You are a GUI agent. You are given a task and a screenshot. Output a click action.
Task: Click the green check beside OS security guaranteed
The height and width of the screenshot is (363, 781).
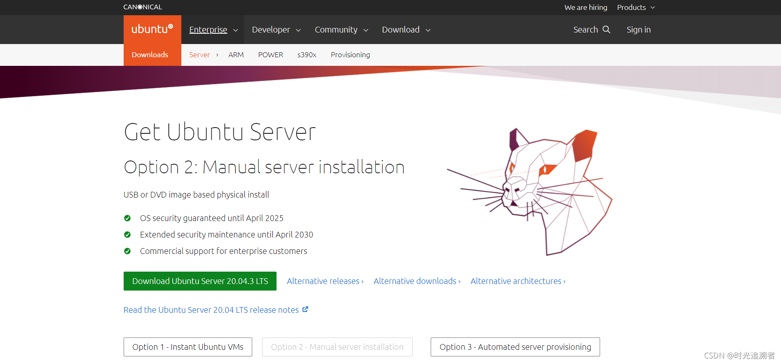(x=127, y=218)
